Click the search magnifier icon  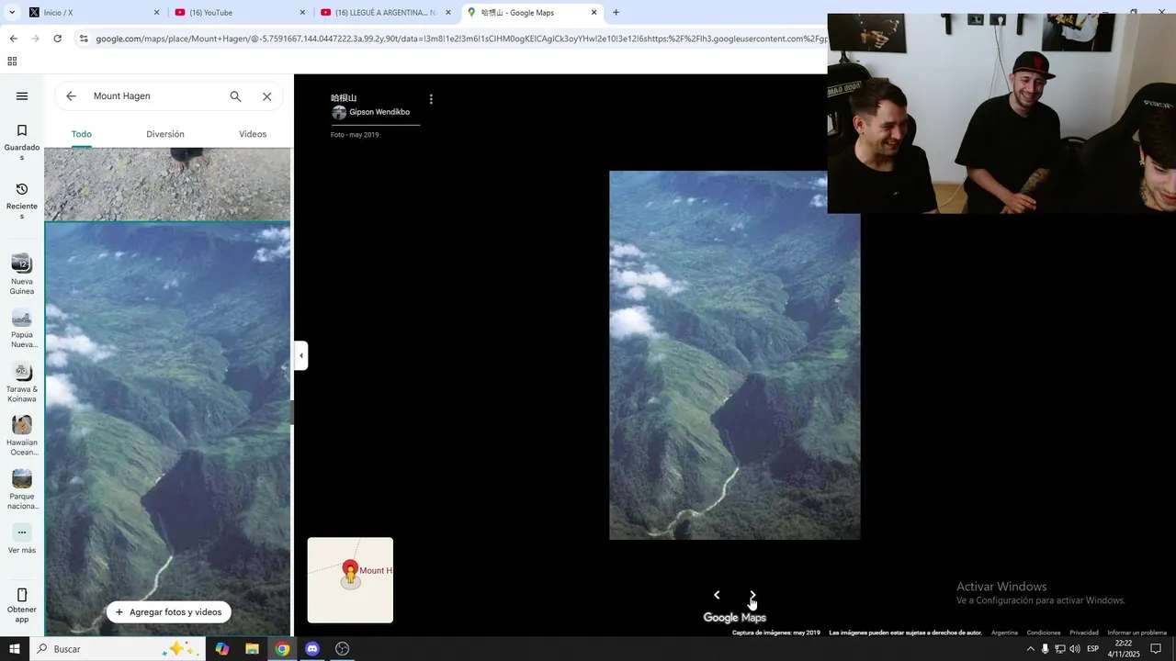tap(235, 96)
